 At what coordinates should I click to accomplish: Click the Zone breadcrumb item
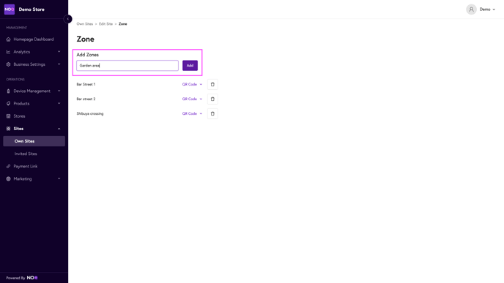[x=123, y=24]
